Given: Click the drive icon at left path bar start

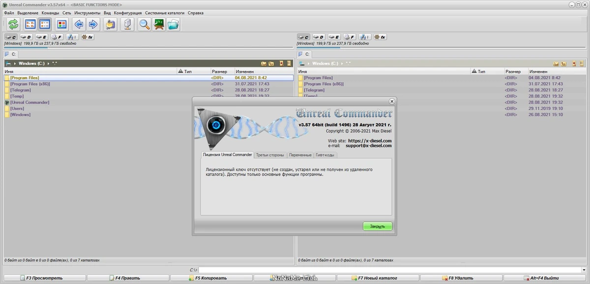Looking at the screenshot, I should click(x=8, y=63).
